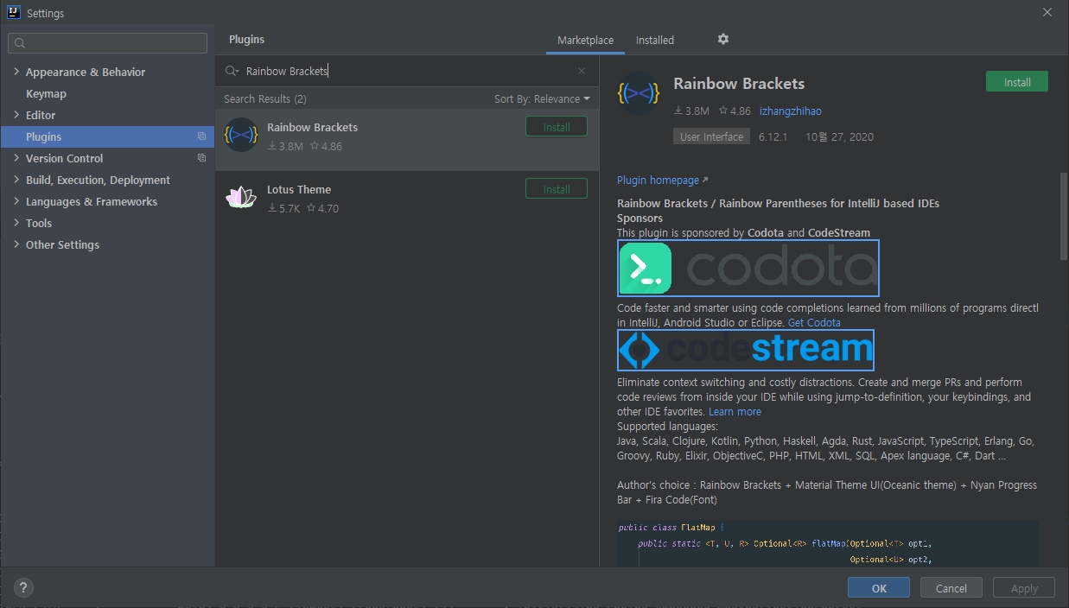This screenshot has width=1069, height=608.
Task: Switch to the Marketplace tab
Action: point(585,41)
